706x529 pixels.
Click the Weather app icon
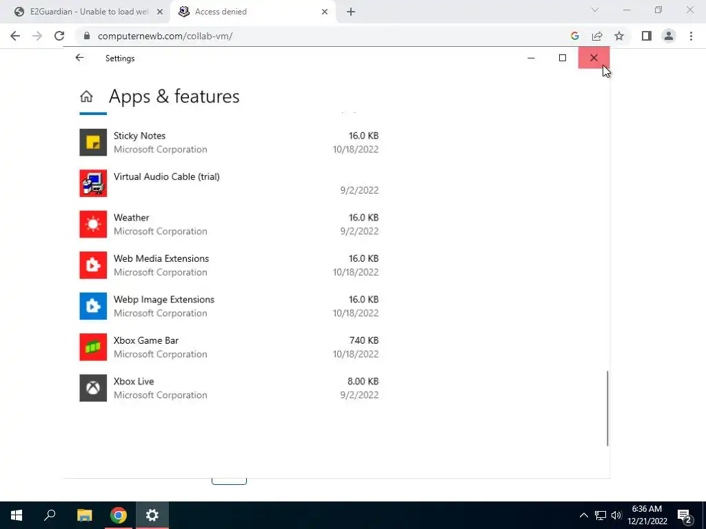(93, 224)
